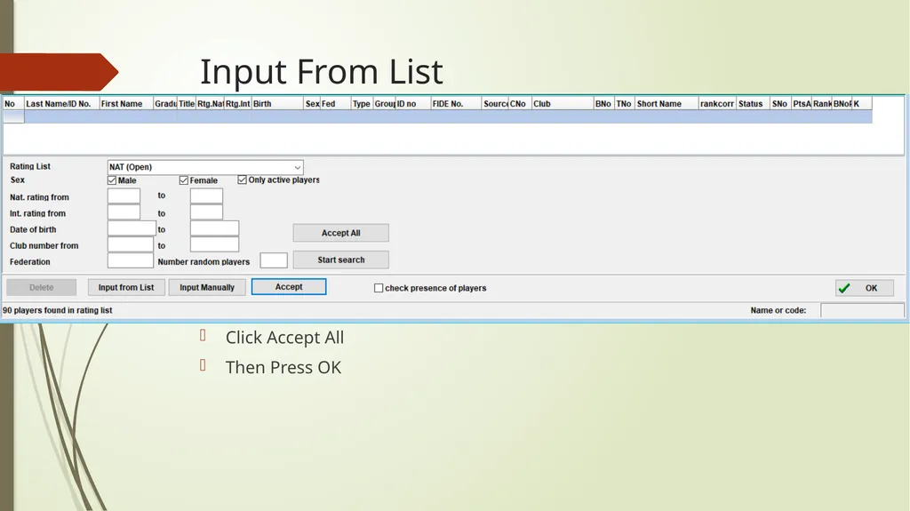Click the SNo column header
This screenshot has height=511, width=910.
click(x=780, y=104)
